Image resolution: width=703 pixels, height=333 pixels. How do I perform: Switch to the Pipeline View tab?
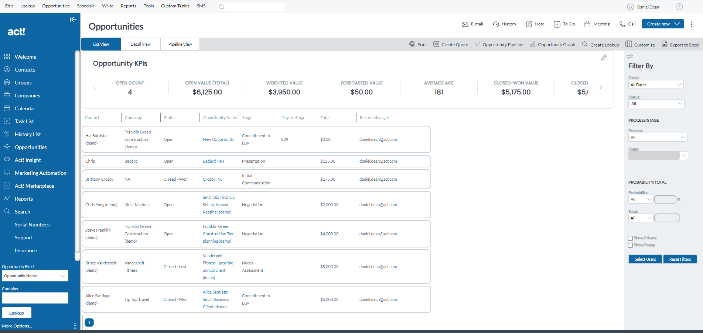(x=180, y=44)
